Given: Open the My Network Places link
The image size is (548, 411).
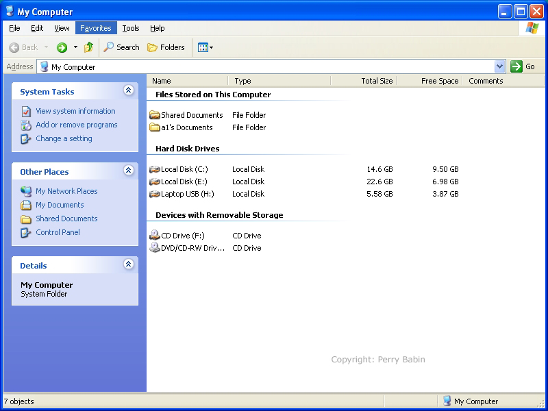Looking at the screenshot, I should pos(66,191).
